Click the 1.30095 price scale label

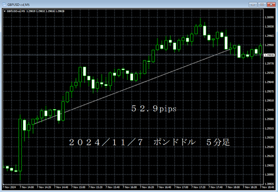tap(270, 17)
